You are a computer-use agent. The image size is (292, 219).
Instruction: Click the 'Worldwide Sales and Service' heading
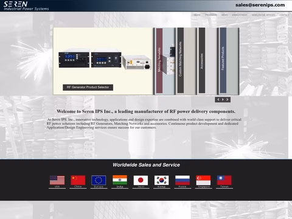(x=146, y=165)
